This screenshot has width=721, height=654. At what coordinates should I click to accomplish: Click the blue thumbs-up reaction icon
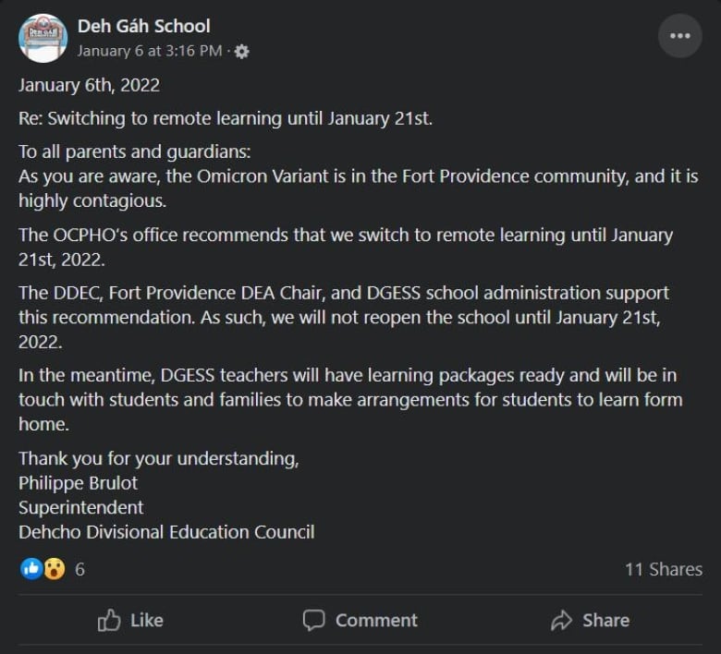(31, 569)
